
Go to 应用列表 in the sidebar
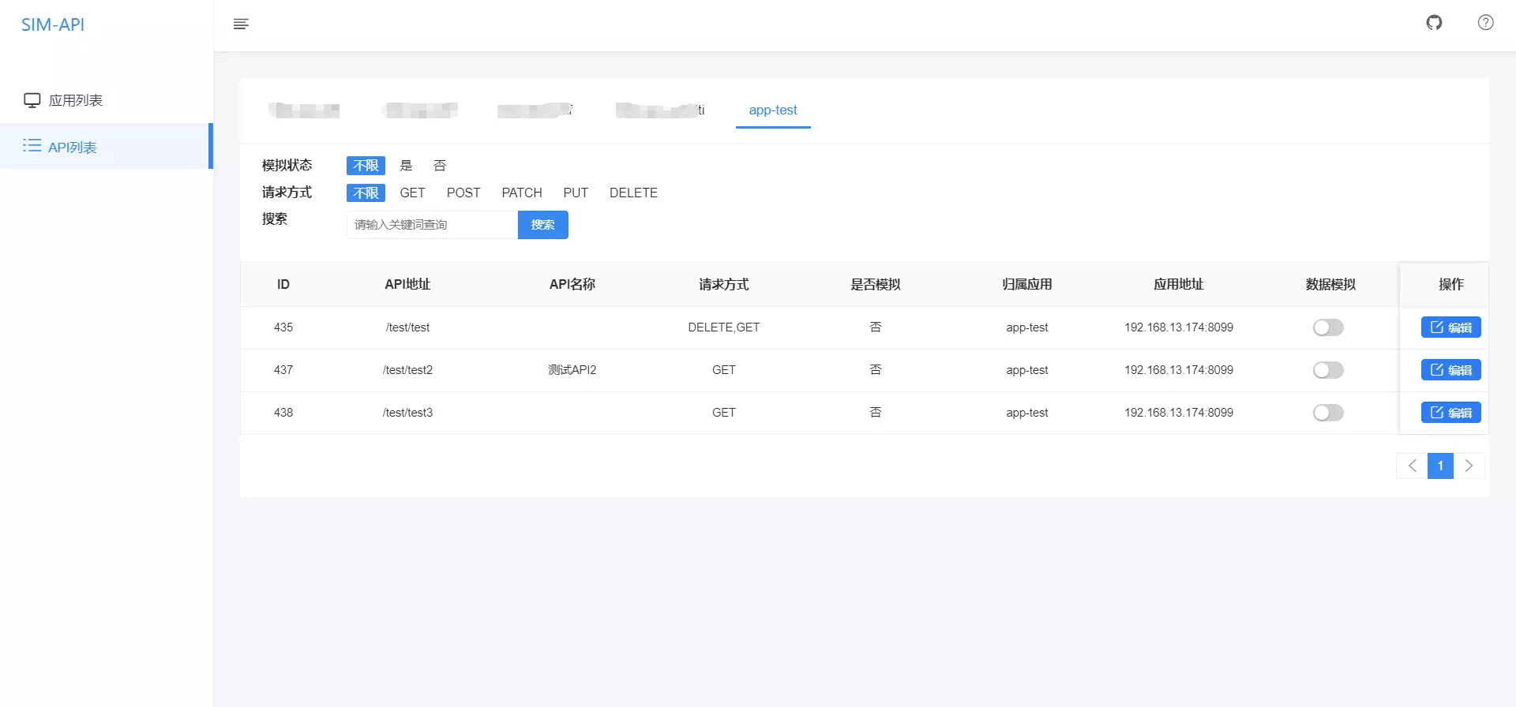pos(107,100)
